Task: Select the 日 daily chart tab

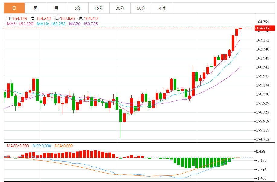Action: tap(14, 8)
